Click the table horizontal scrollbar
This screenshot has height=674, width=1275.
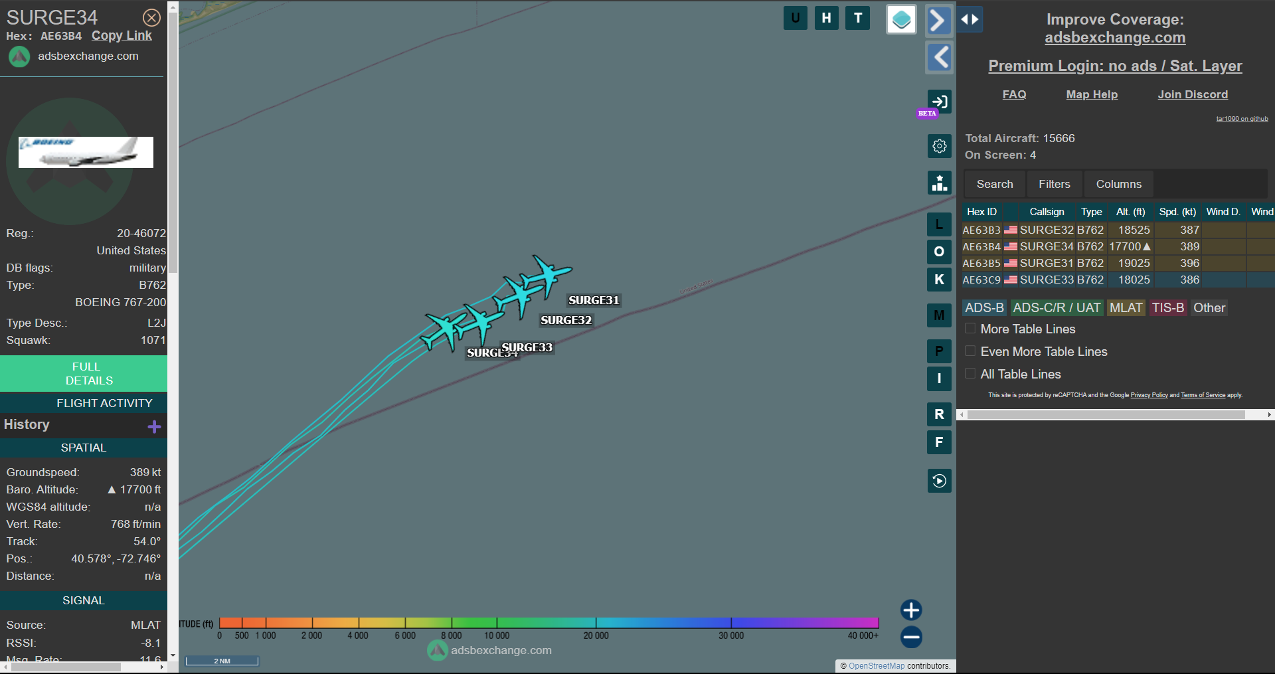1106,414
